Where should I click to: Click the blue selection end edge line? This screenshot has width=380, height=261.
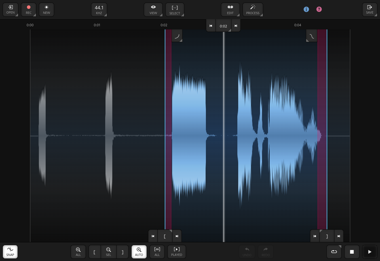(327, 130)
